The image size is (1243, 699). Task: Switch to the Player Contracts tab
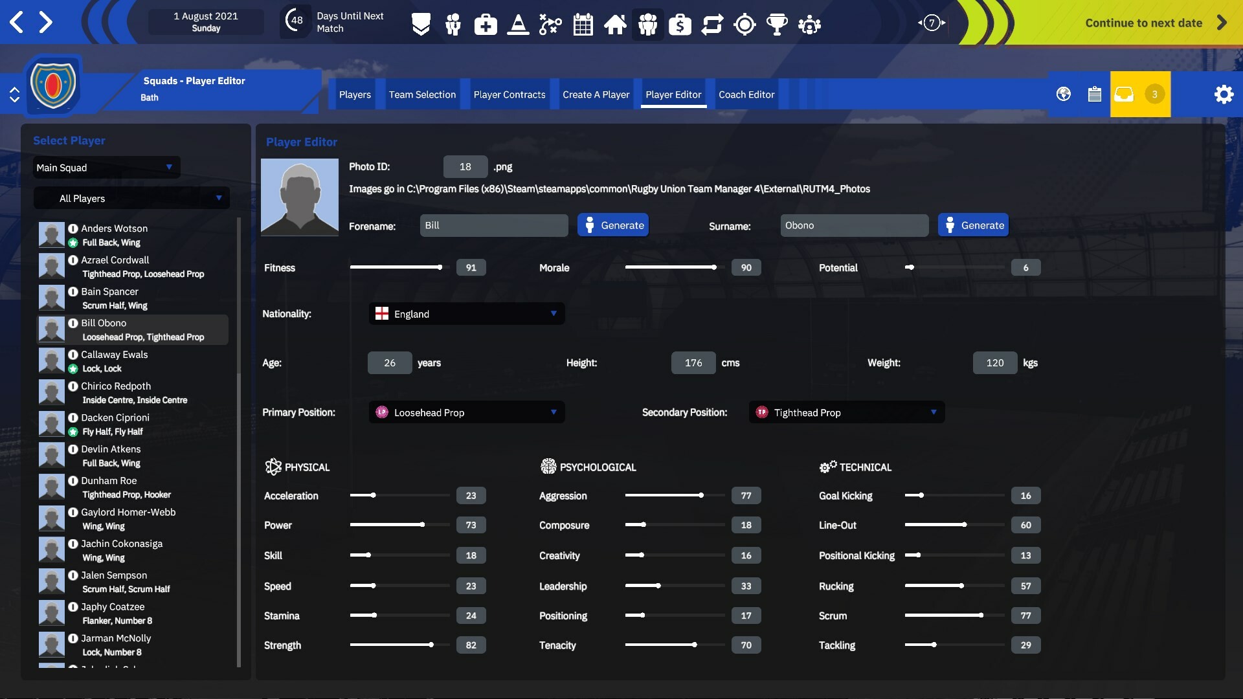509,94
